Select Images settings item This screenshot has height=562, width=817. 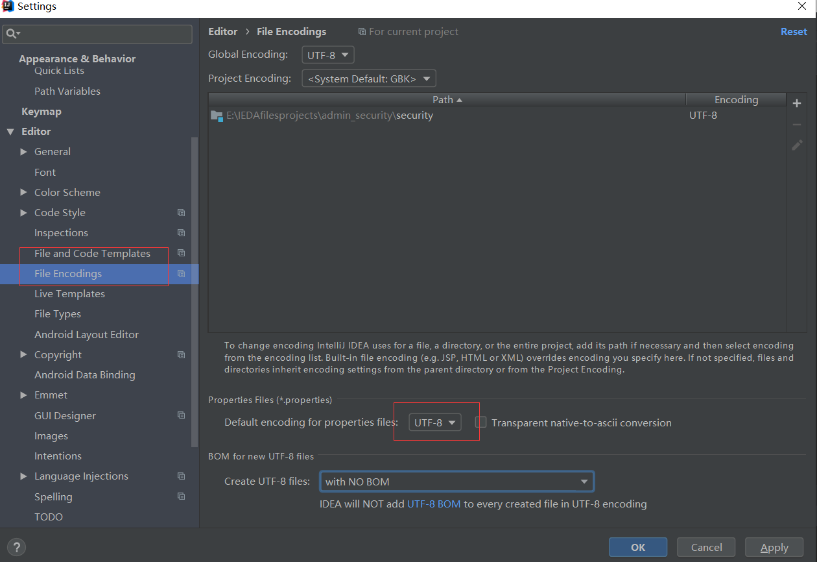point(51,436)
